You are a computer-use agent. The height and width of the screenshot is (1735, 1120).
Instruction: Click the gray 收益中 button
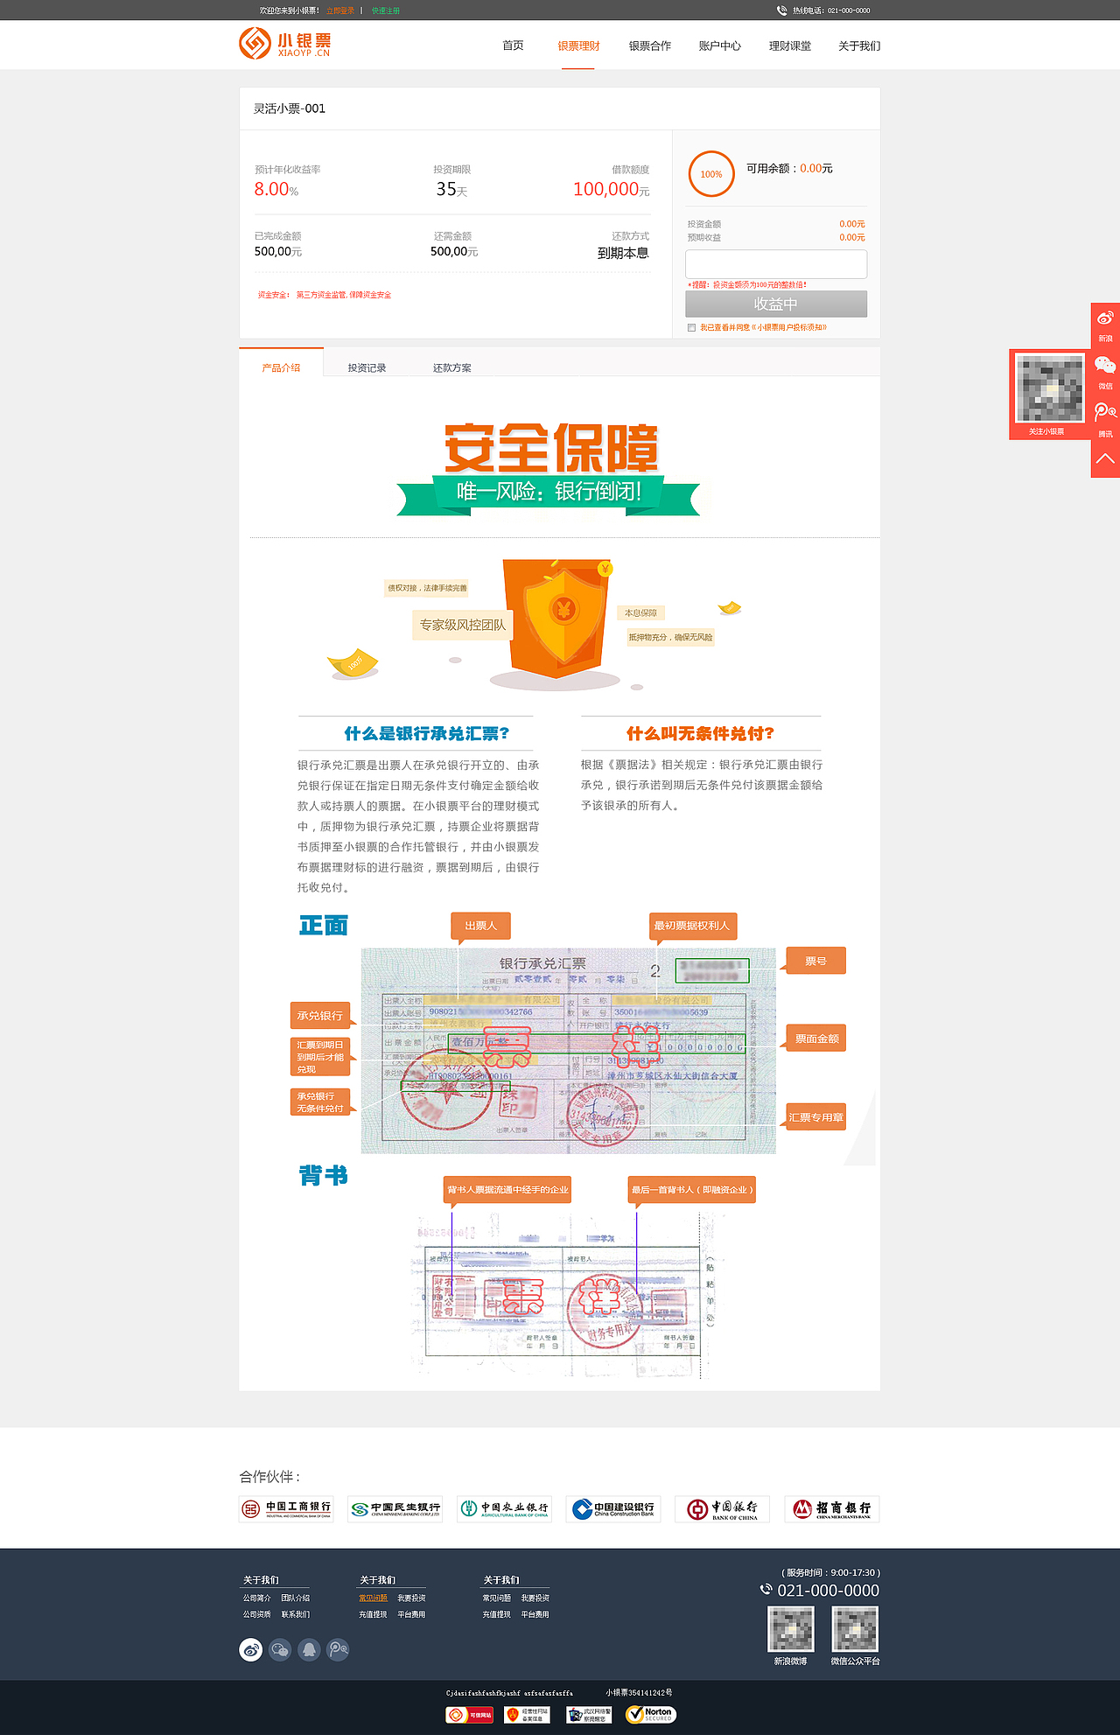(776, 304)
